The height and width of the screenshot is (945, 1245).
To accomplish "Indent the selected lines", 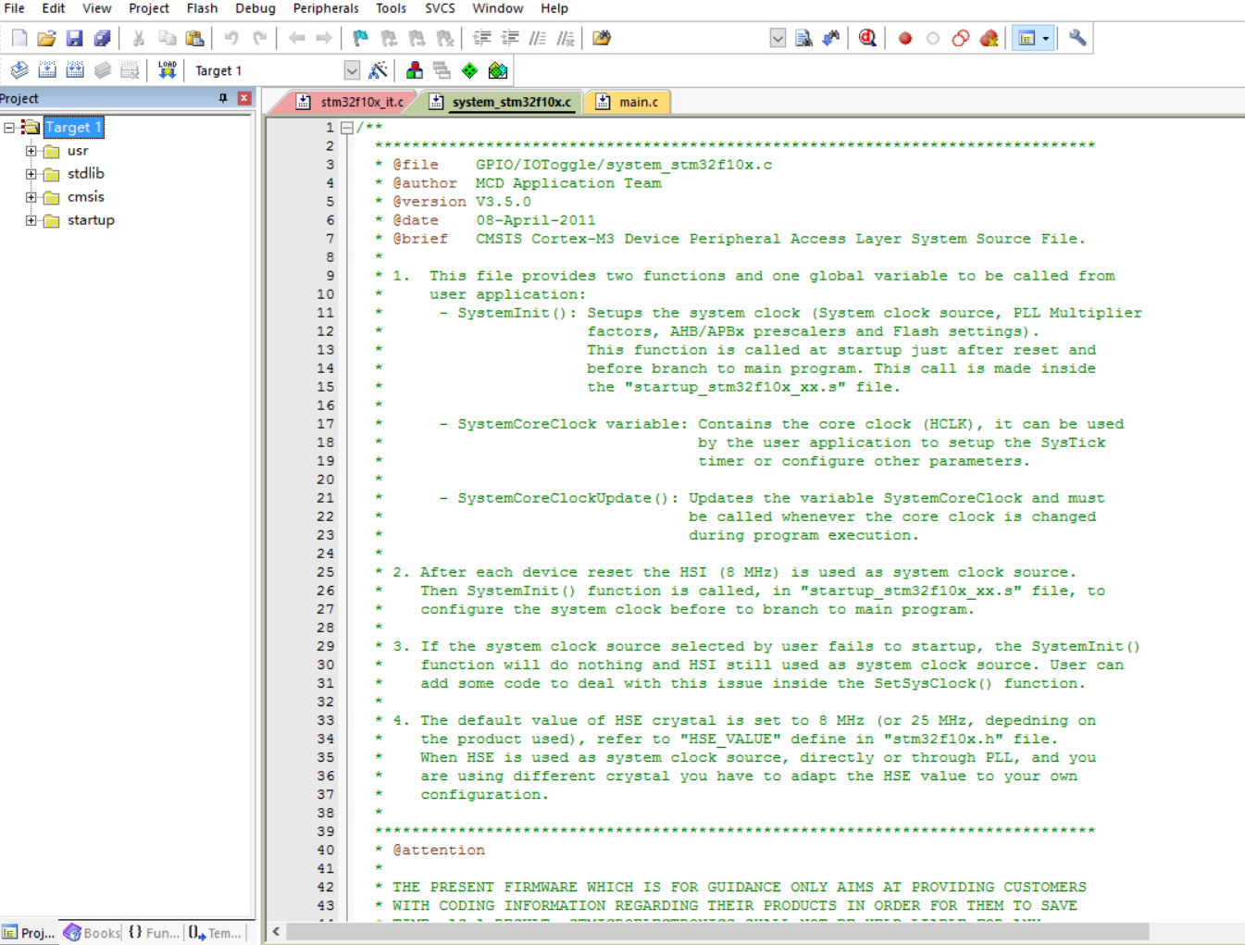I will pyautogui.click(x=481, y=38).
